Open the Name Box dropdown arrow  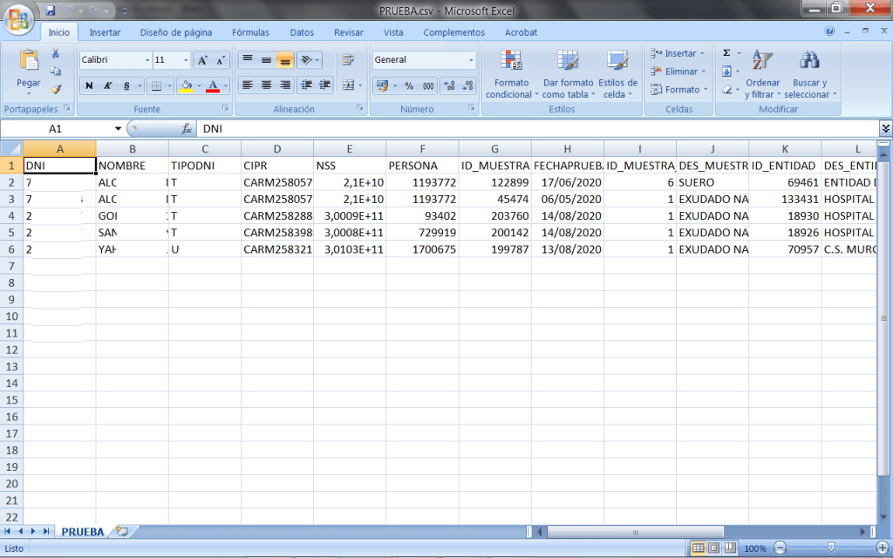pos(119,128)
